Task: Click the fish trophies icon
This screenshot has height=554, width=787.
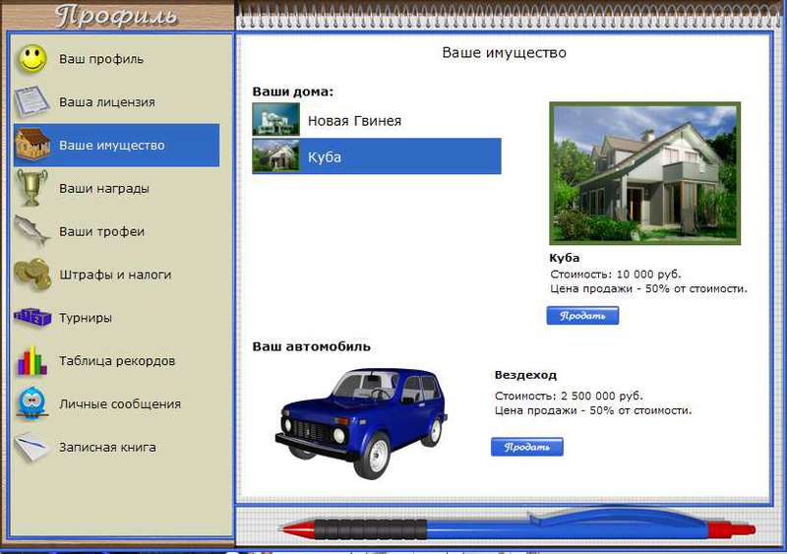Action: (32, 231)
